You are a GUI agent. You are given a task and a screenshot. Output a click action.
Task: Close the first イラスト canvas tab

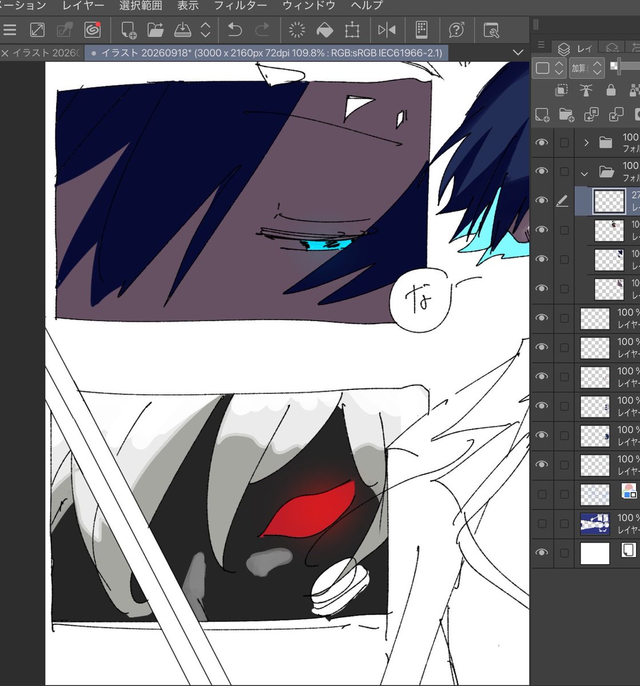(x=5, y=53)
